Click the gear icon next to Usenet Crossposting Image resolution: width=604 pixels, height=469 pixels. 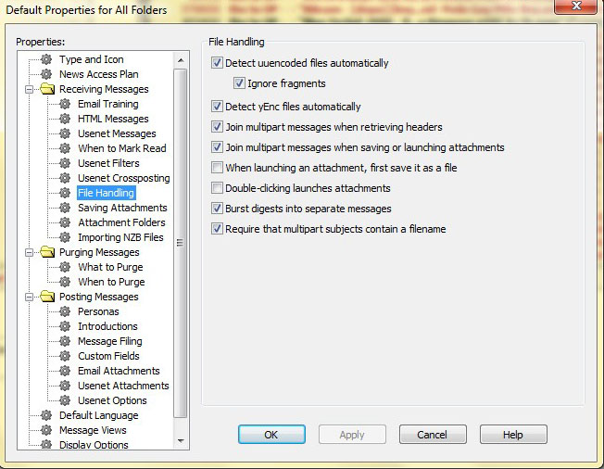65,178
